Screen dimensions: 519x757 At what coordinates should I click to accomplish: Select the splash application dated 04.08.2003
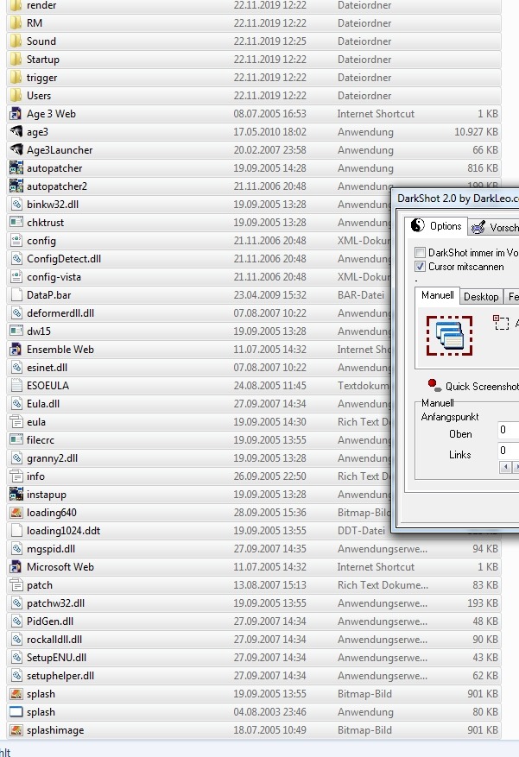coord(41,712)
